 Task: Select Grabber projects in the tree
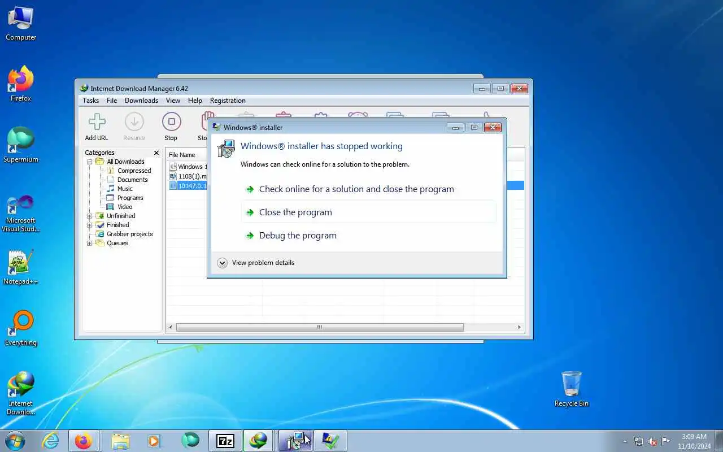tap(129, 234)
